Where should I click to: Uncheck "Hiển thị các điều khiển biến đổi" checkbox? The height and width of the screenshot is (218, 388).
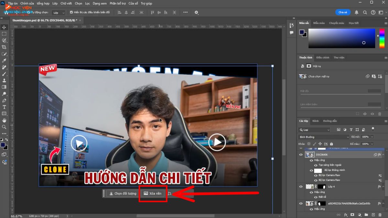click(71, 12)
